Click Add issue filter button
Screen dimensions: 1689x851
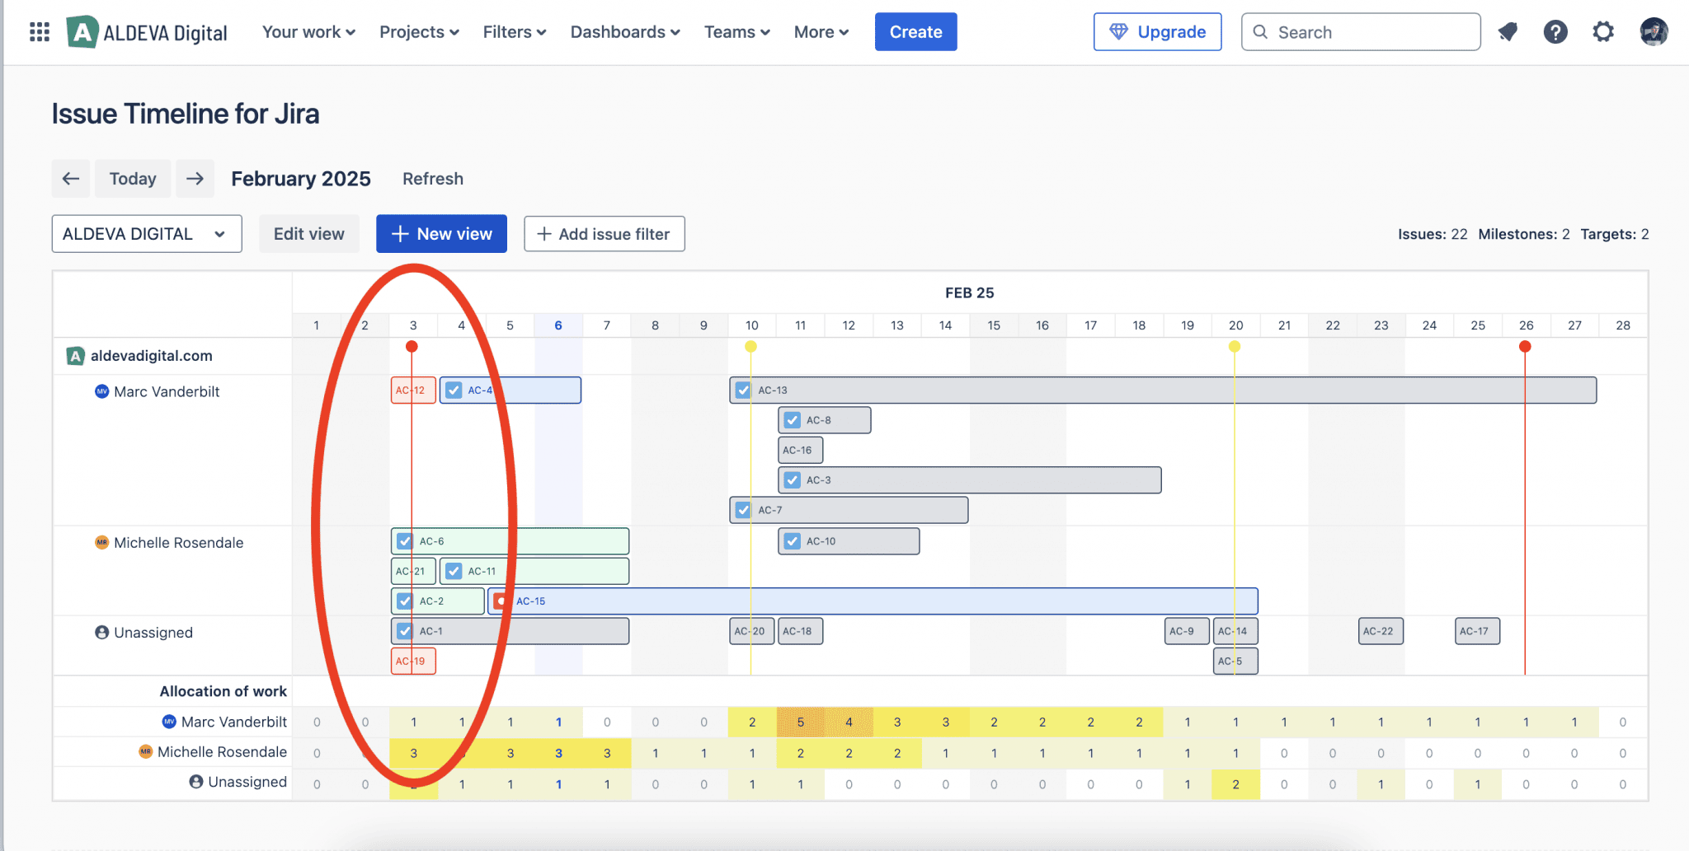click(605, 234)
